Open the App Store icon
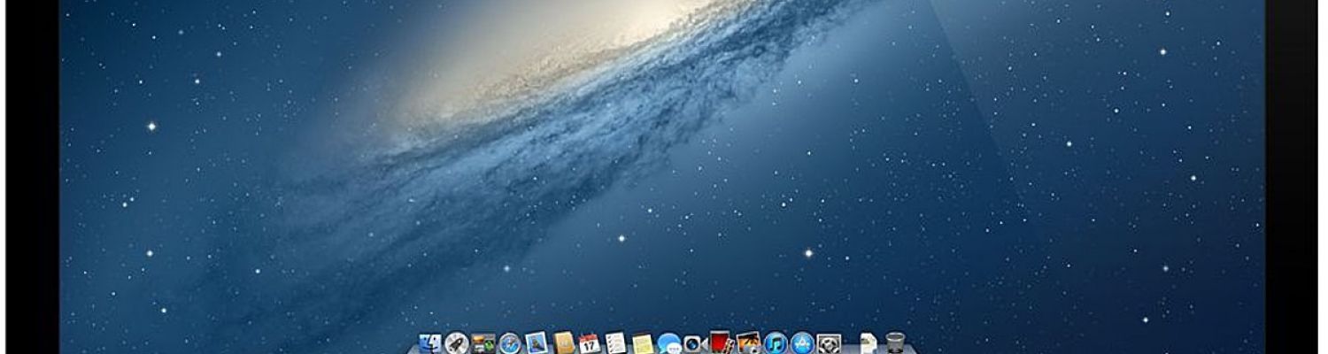The height and width of the screenshot is (354, 1328). [x=802, y=343]
